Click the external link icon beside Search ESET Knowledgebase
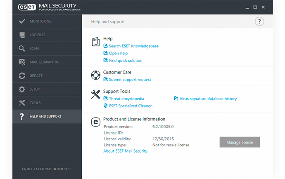Image resolution: width=285 pixels, height=179 pixels. (105, 46)
